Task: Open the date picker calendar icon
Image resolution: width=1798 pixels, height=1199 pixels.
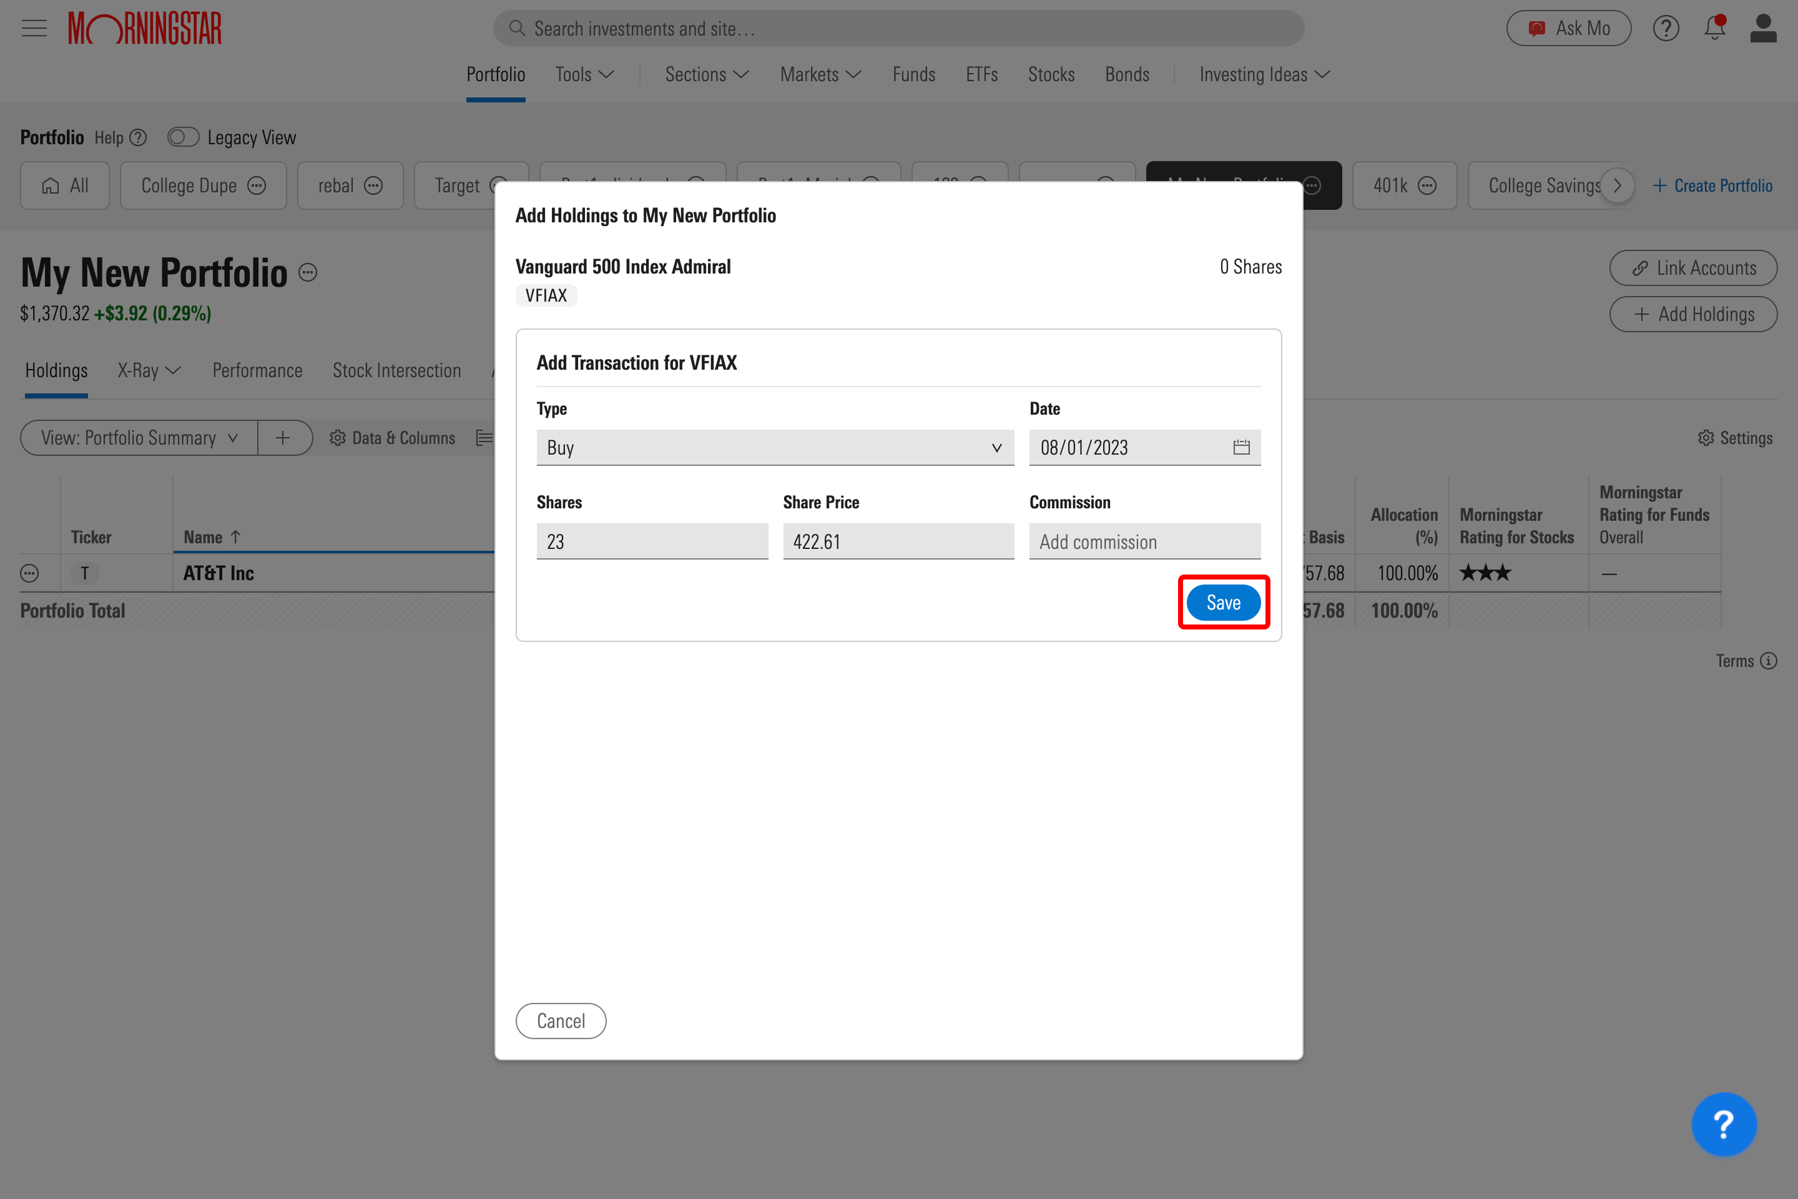Action: [x=1242, y=447]
